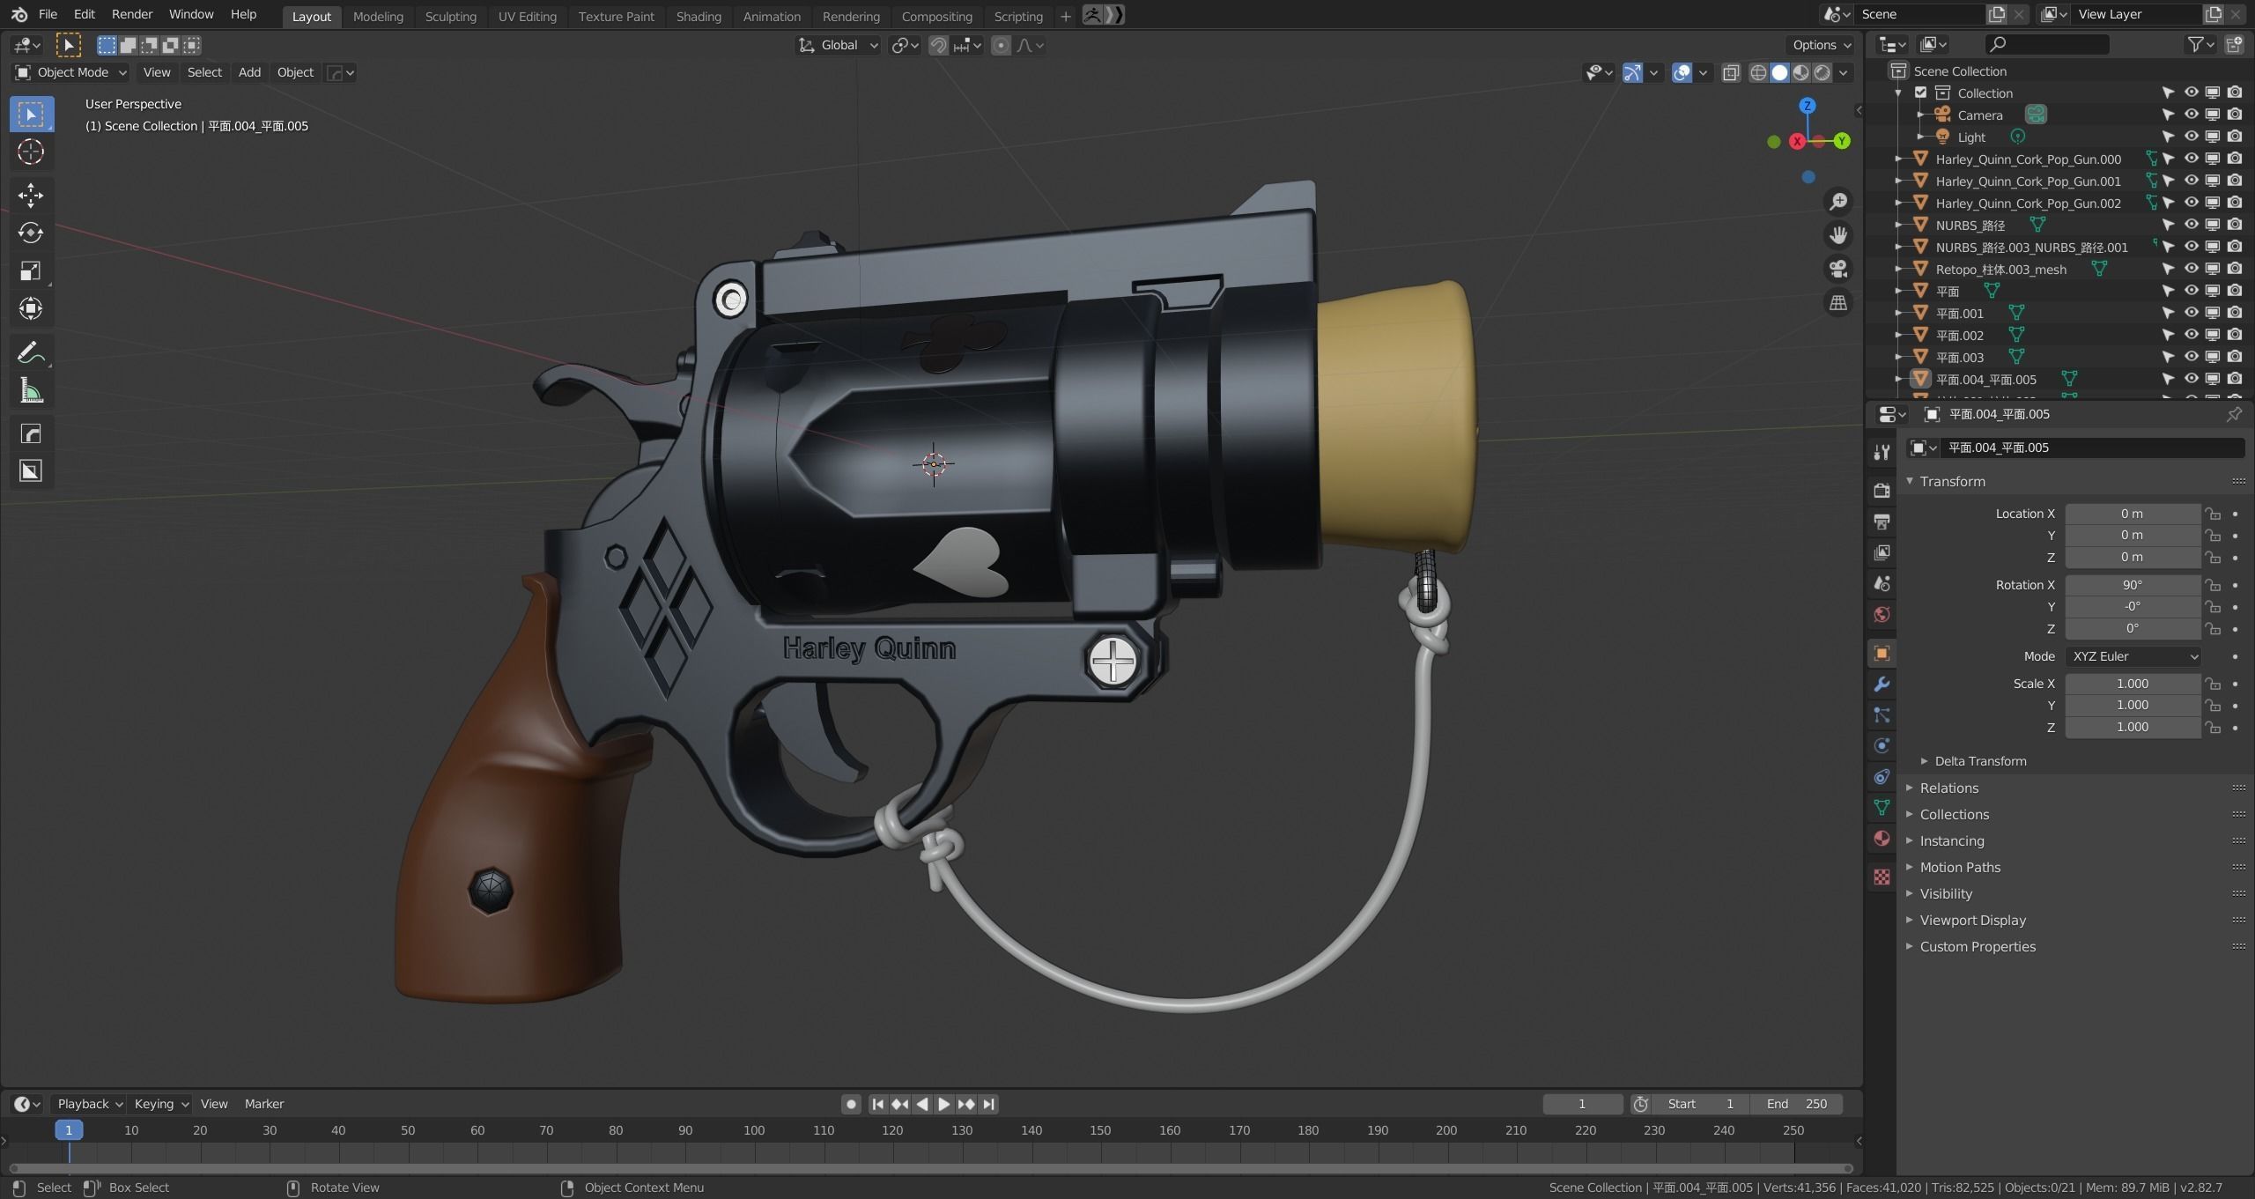Screen dimensions: 2255x1199
Task: Toggle proportional editing
Action: pyautogui.click(x=1001, y=45)
